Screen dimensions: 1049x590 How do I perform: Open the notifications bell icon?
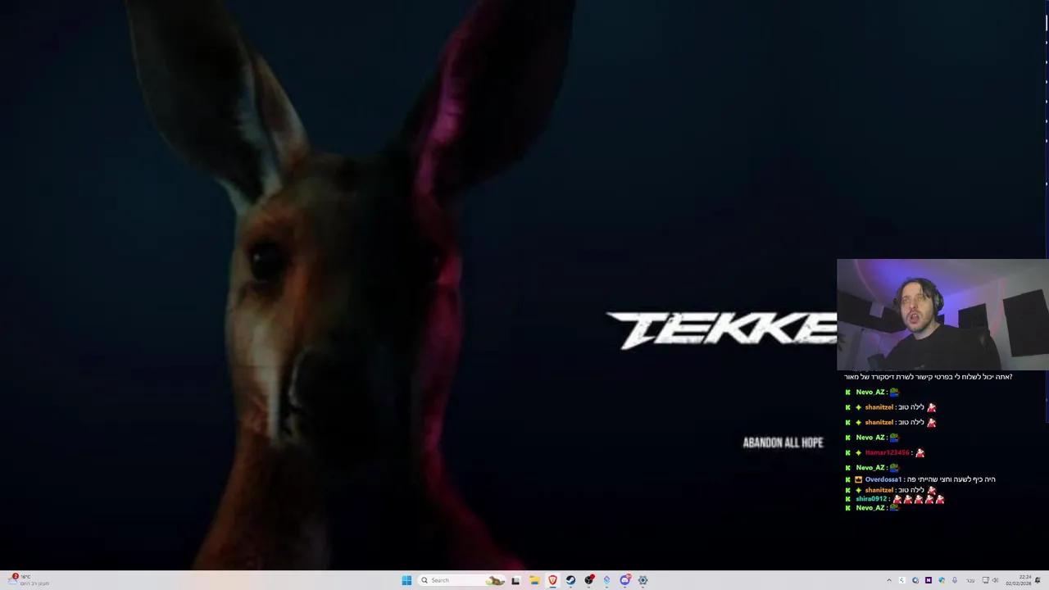click(x=1038, y=580)
